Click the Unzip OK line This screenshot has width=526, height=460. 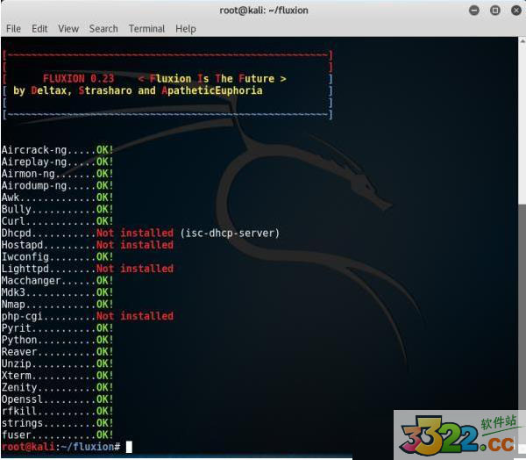[x=57, y=363]
